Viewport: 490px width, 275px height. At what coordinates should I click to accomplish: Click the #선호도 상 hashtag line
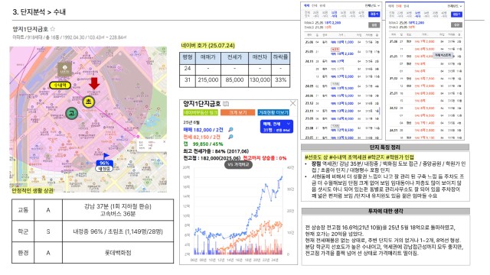click(359, 157)
